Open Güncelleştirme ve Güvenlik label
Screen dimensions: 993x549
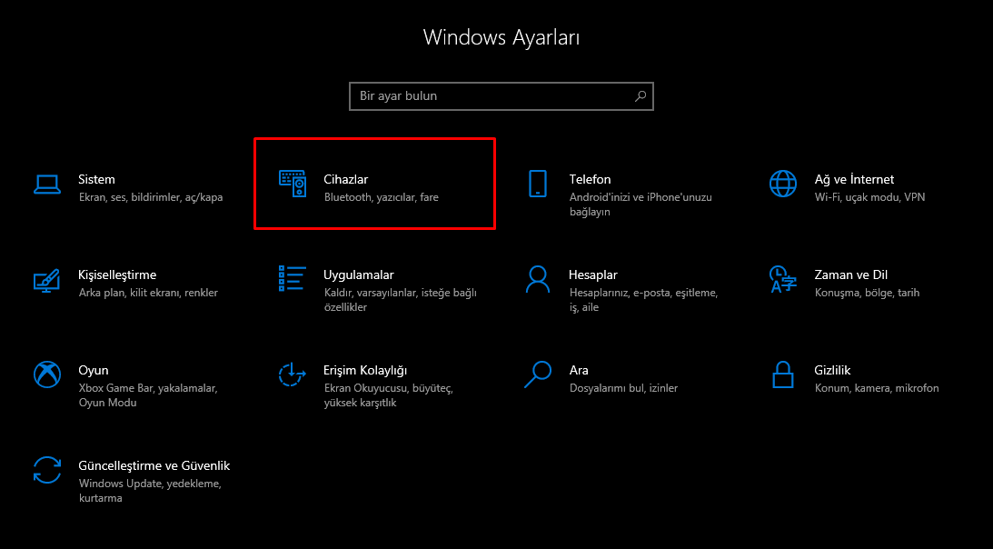click(x=154, y=466)
